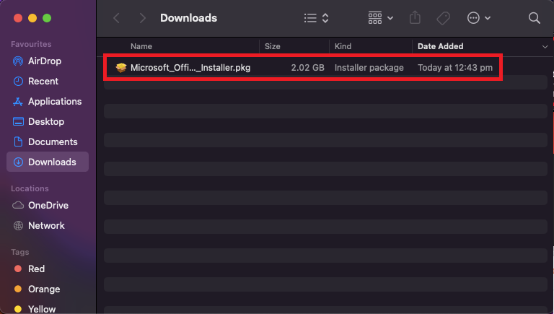Viewport: 554px width, 314px height.
Task: Go forward with the right chevron
Action: click(x=142, y=18)
